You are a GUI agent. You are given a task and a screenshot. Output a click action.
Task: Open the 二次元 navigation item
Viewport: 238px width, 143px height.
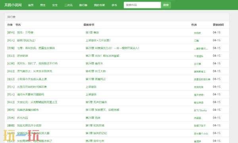coord(69,5)
